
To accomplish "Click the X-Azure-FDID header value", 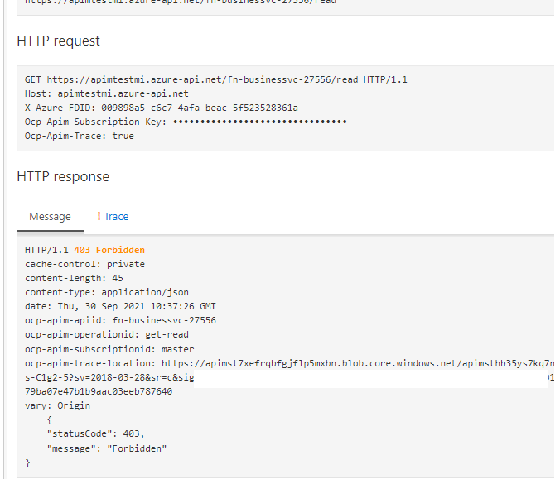I will tap(199, 108).
